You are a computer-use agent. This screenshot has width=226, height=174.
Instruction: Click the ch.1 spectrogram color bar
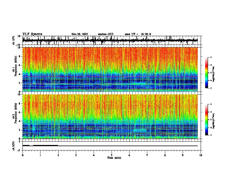(x=207, y=73)
